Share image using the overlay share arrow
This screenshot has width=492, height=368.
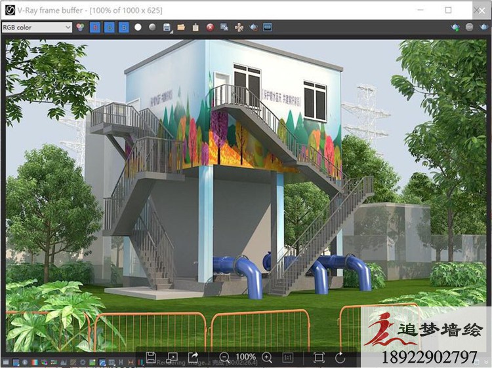193,358
